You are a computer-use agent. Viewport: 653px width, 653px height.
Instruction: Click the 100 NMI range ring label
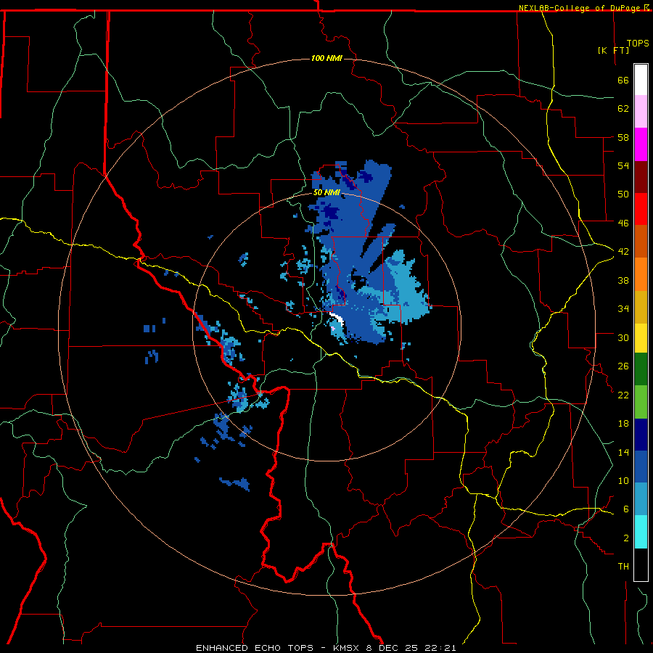coord(326,58)
